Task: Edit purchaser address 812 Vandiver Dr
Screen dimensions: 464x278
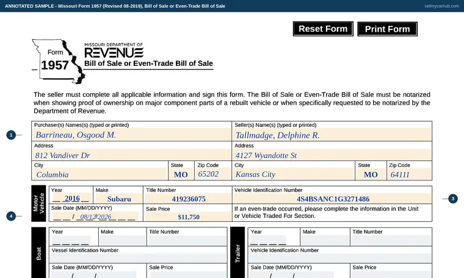Action: [x=132, y=155]
